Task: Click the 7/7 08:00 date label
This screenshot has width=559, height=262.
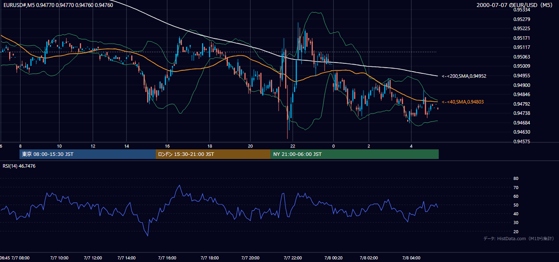Action: point(21,258)
